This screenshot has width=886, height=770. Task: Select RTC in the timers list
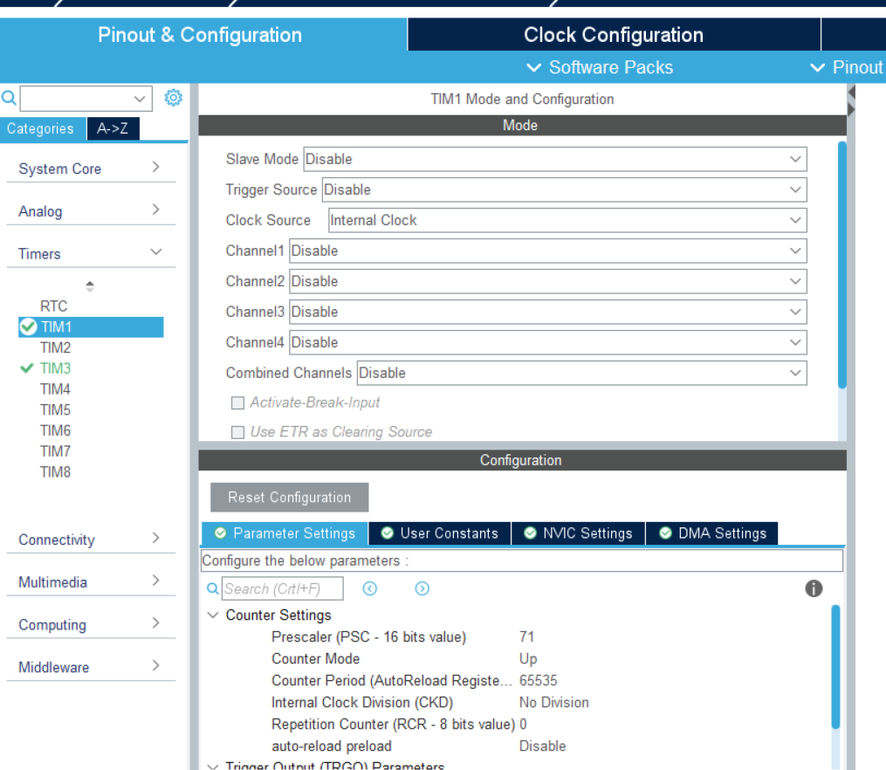(x=53, y=306)
